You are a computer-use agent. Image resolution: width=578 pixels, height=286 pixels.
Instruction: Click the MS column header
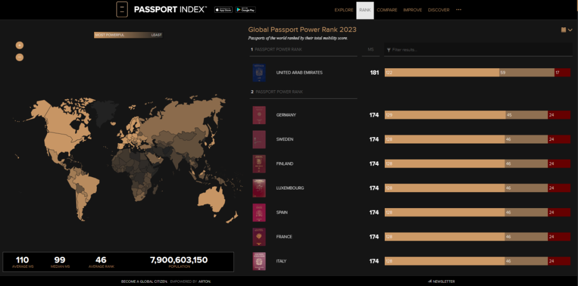coord(370,49)
